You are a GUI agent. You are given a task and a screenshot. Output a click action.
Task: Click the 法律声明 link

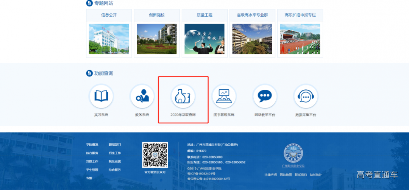[270, 175]
